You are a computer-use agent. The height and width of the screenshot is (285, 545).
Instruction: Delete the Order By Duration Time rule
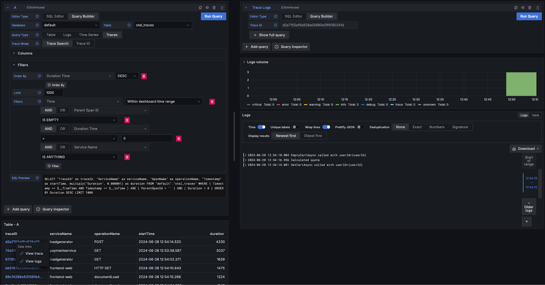click(x=144, y=76)
